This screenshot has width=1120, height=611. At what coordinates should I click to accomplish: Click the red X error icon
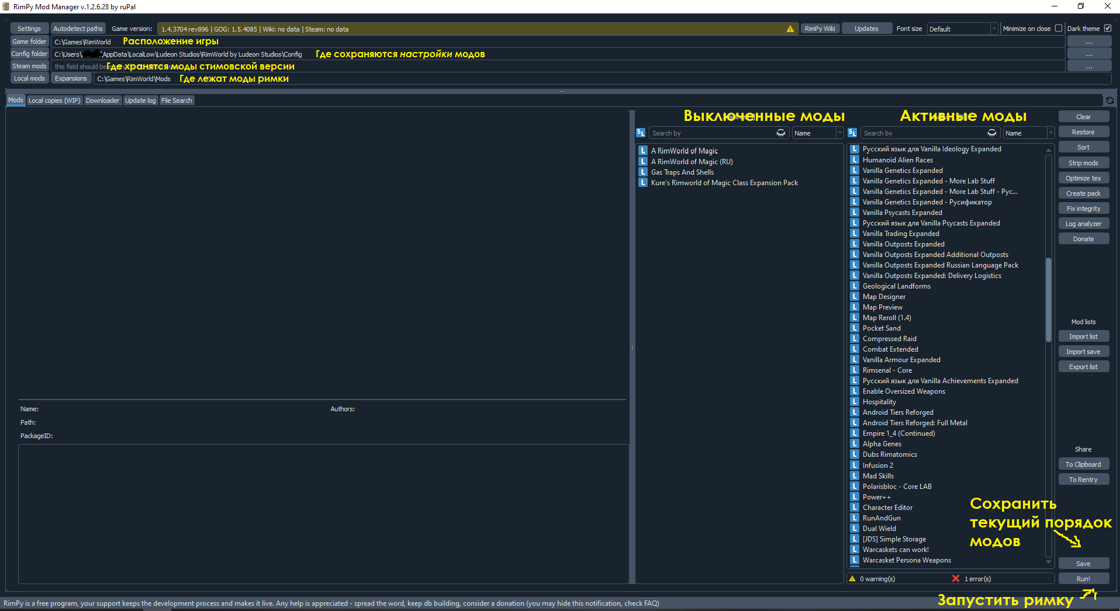[x=956, y=579]
